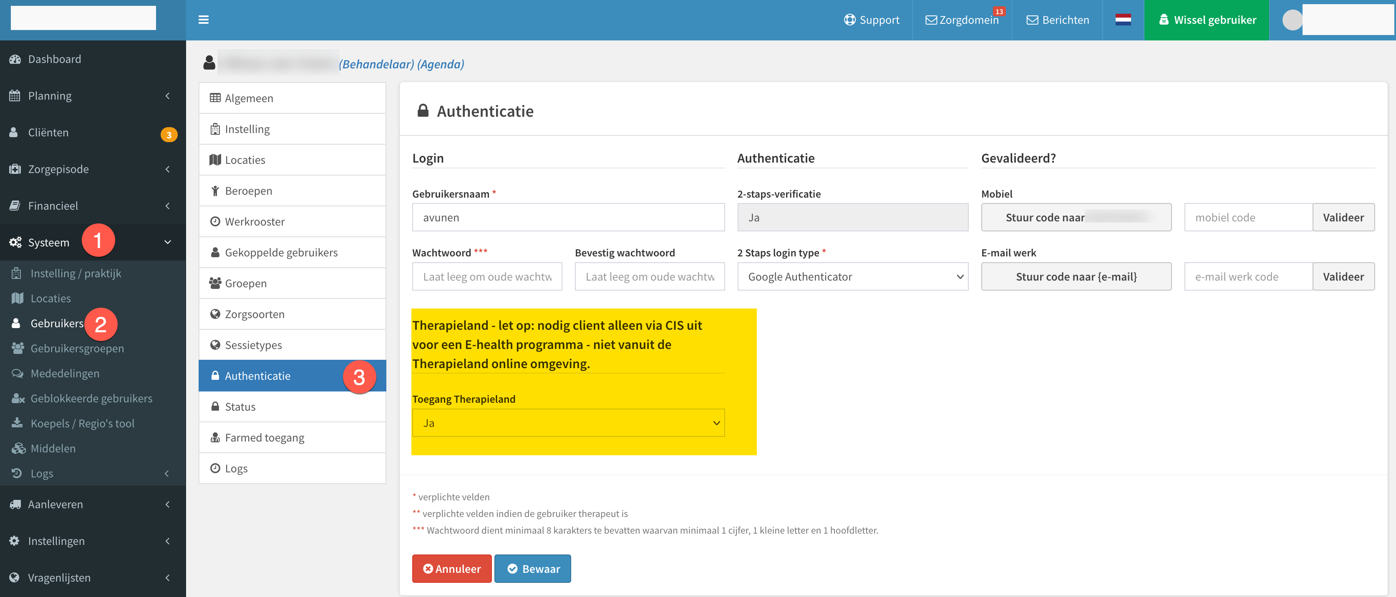Image resolution: width=1396 pixels, height=597 pixels.
Task: Switch language via Dutch flag icon
Action: coord(1123,20)
